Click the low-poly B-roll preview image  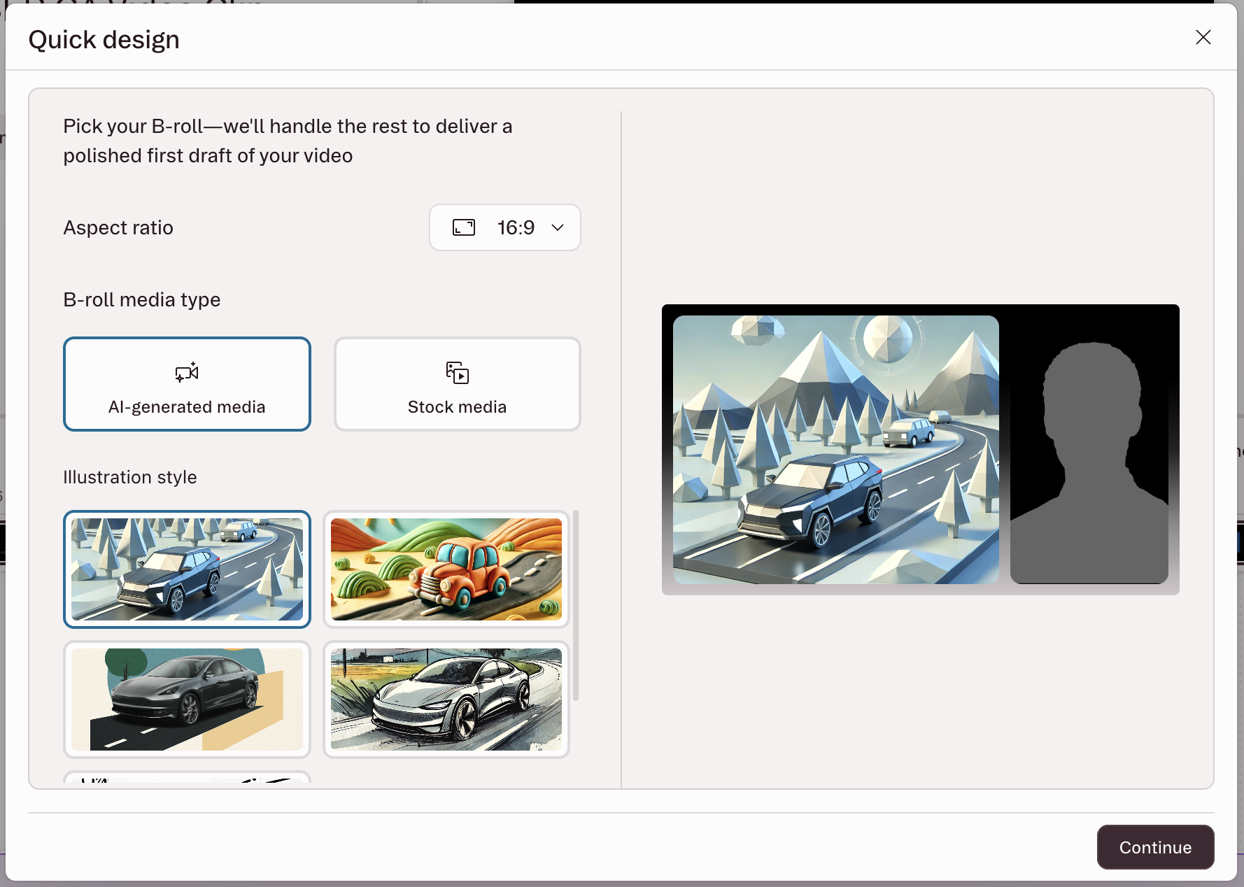(x=835, y=449)
